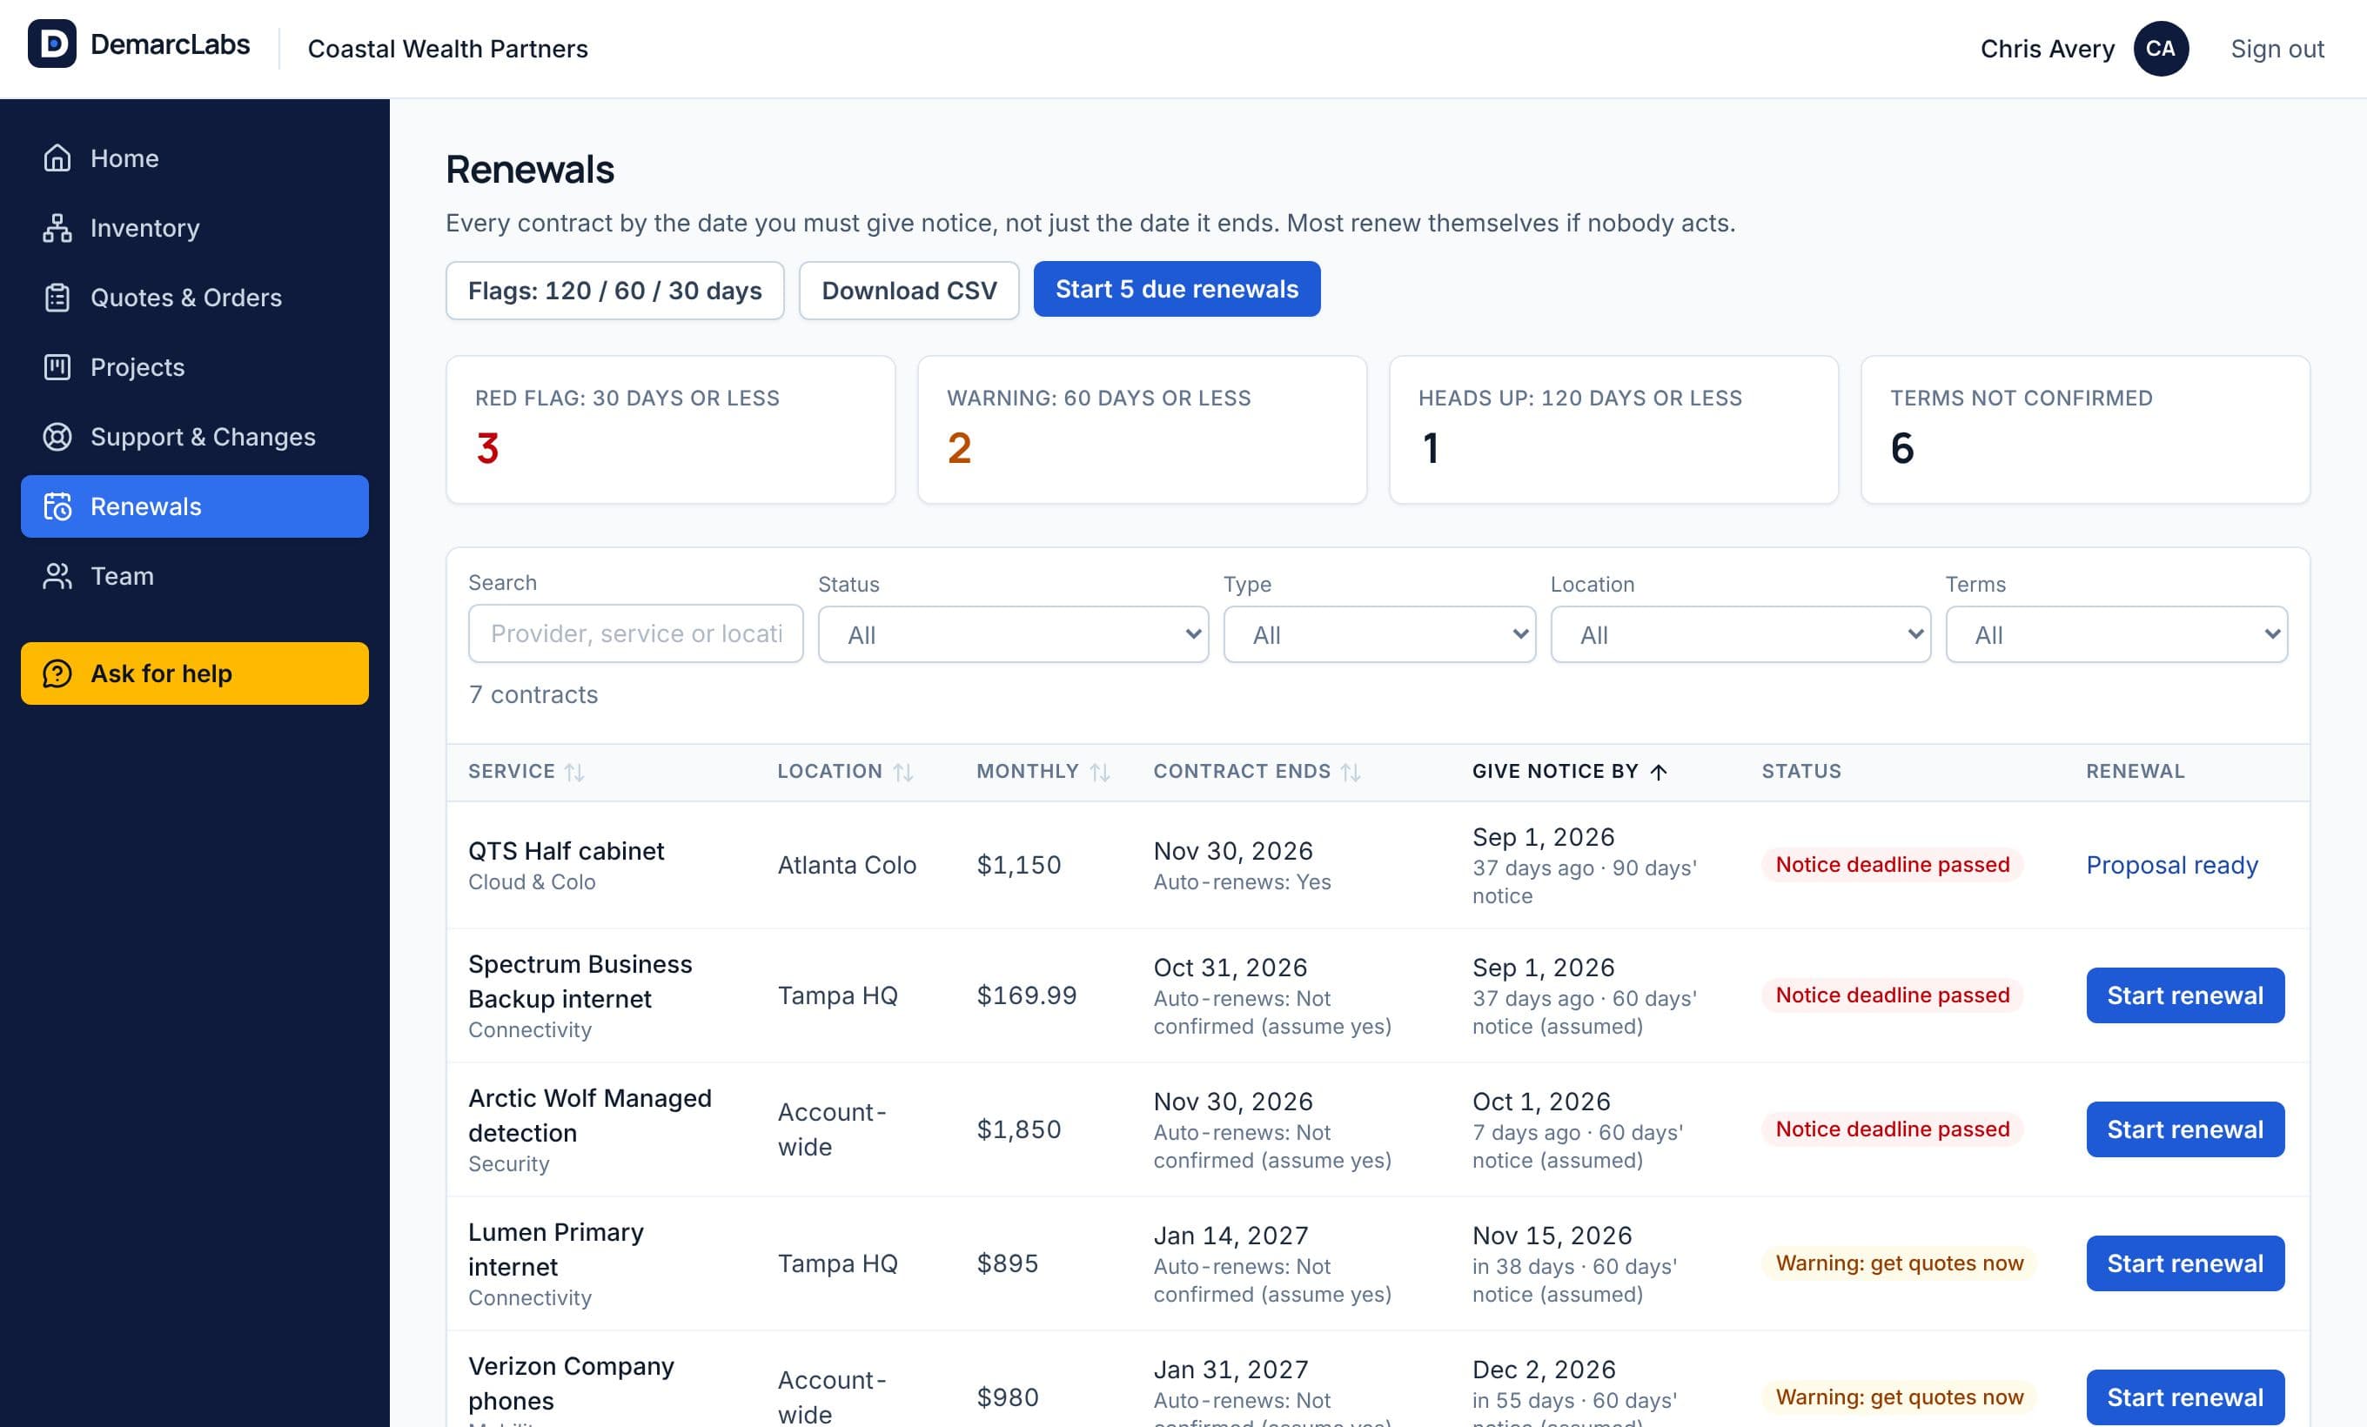This screenshot has width=2367, height=1427.
Task: Start renewal for Verizon Company phones
Action: pos(2185,1397)
